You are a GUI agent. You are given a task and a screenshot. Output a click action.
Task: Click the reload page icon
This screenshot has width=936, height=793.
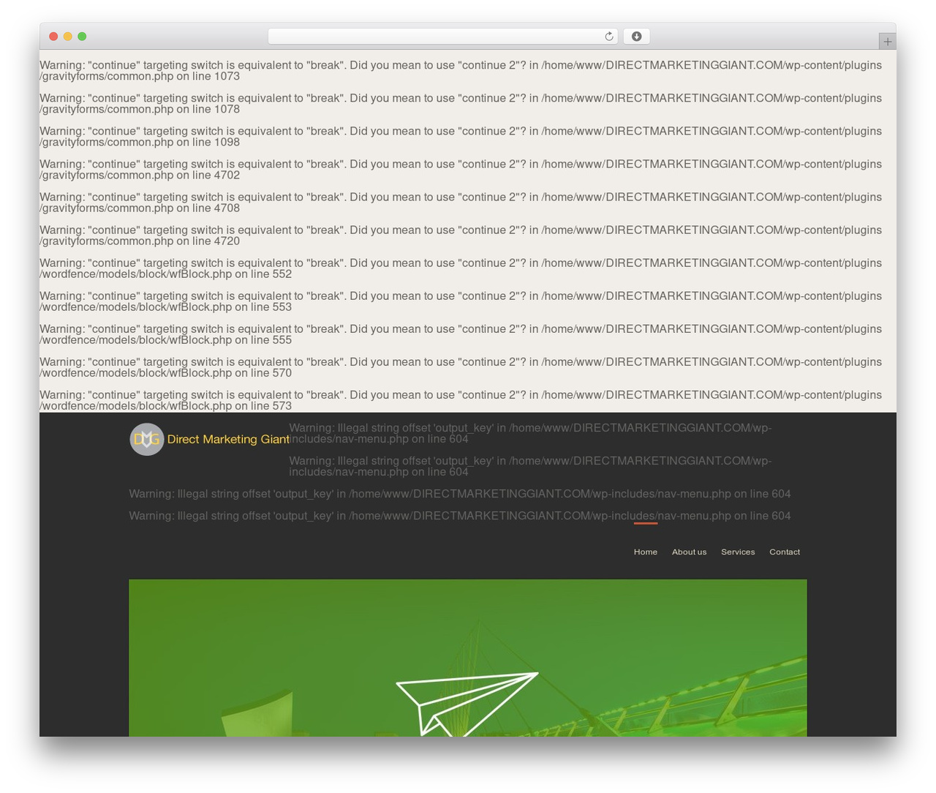[609, 37]
